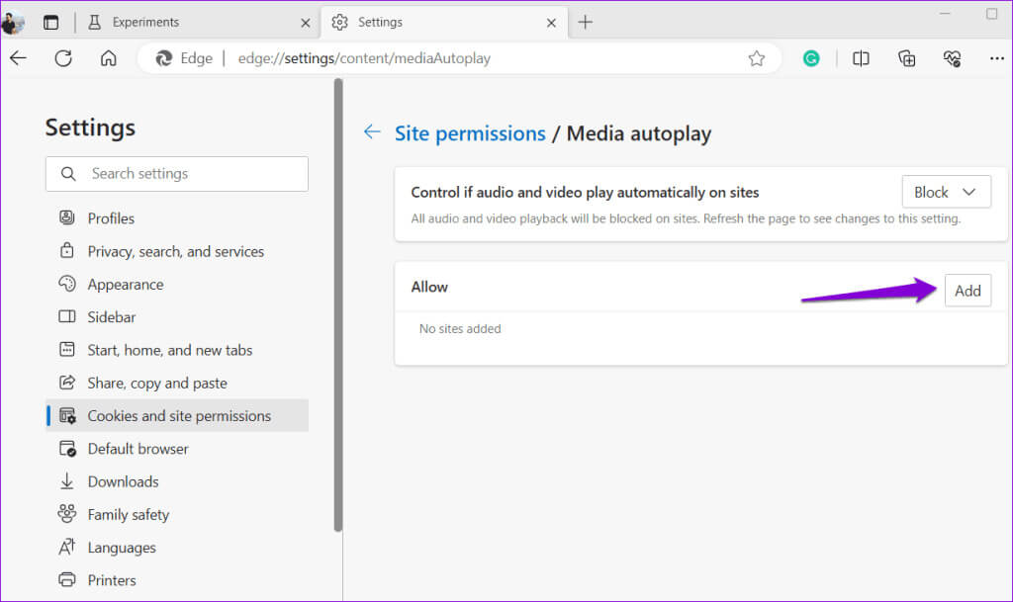Switch to the Experiments tab
The height and width of the screenshot is (602, 1013).
[199, 23]
